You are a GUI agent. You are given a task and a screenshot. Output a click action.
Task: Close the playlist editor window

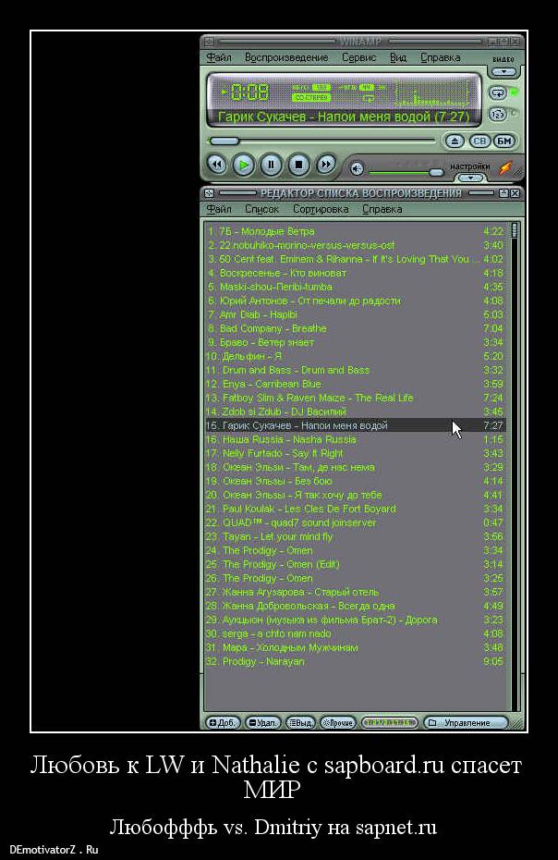tap(515, 193)
